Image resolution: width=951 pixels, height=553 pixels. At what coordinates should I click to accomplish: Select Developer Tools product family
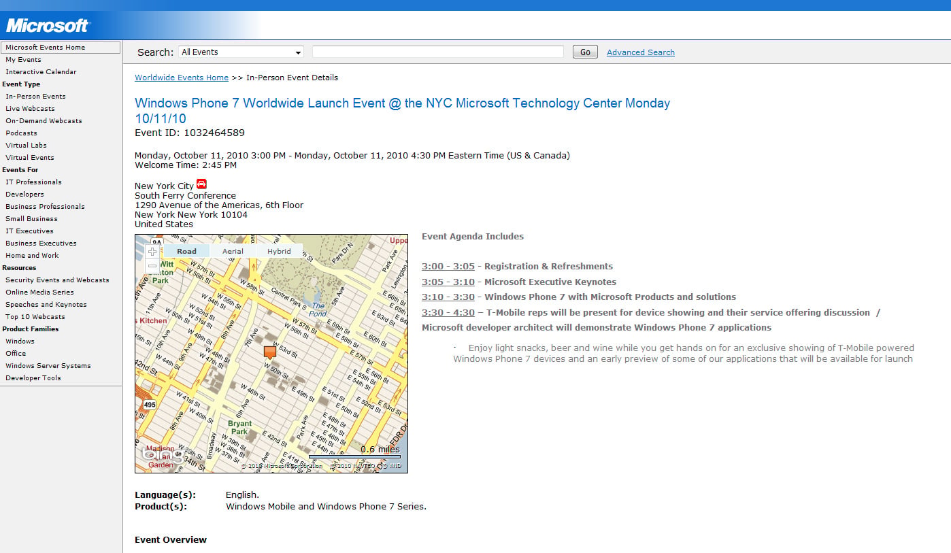click(33, 378)
